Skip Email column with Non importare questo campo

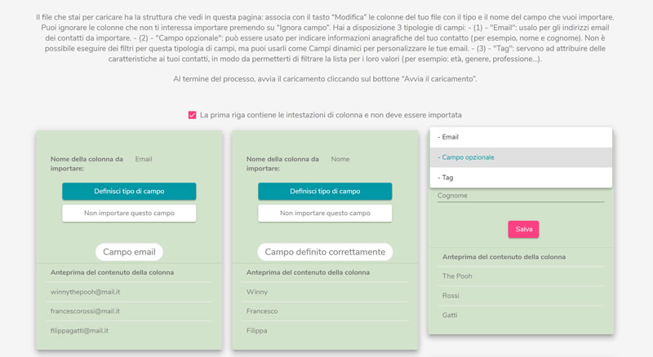point(129,213)
